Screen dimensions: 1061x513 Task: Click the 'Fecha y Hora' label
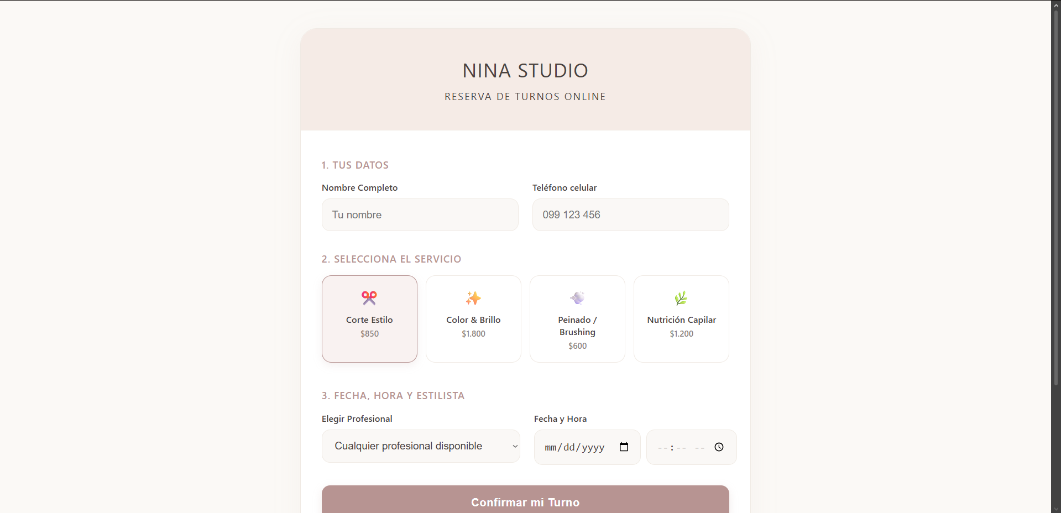[x=560, y=419]
